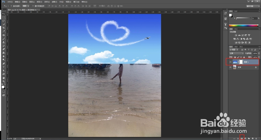This screenshot has height=140, width=261.
Task: Open the Edit menu
Action: pos(17,2)
